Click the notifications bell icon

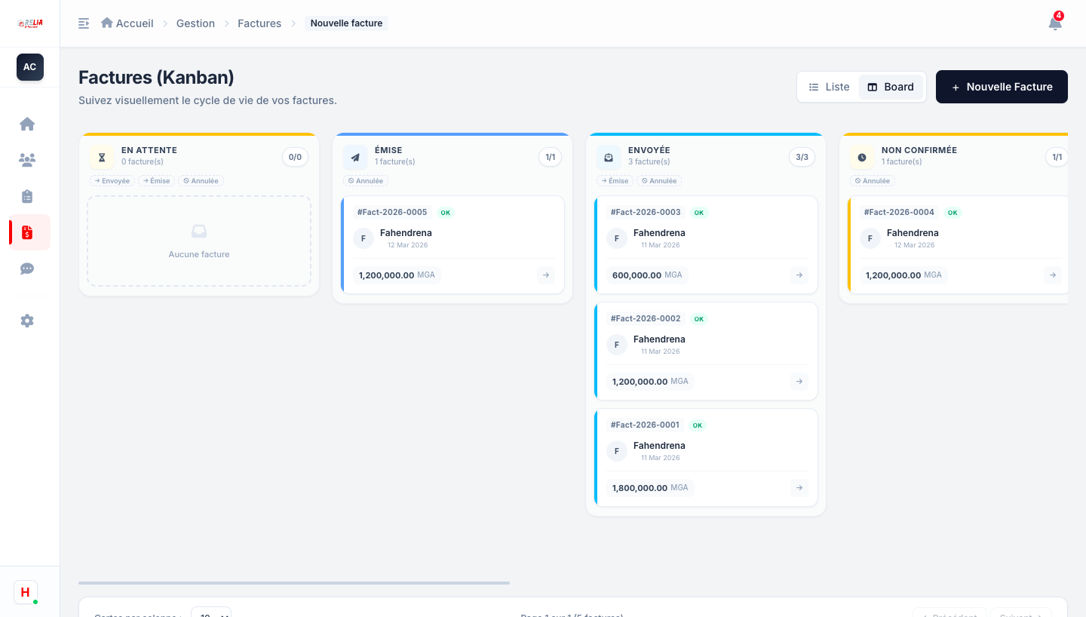(1055, 23)
